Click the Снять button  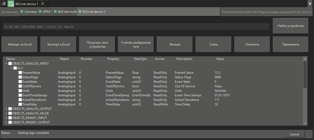click(213, 44)
